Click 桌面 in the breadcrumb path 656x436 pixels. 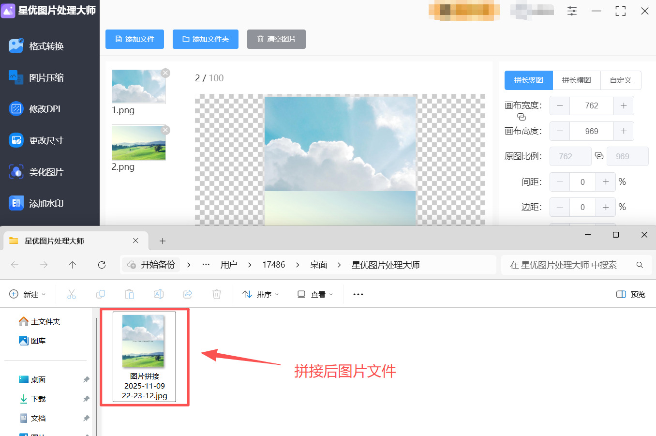[319, 265]
